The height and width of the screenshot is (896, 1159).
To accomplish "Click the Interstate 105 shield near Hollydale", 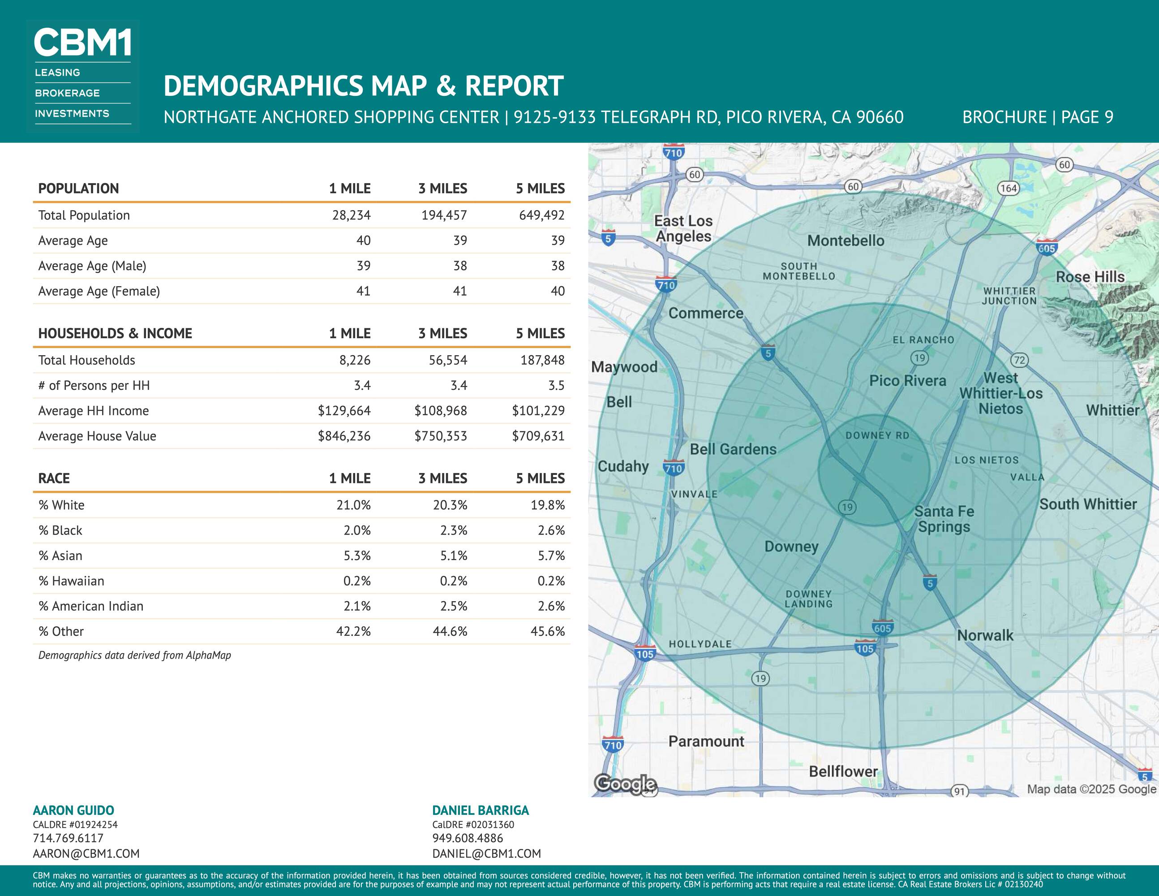I will pyautogui.click(x=645, y=654).
